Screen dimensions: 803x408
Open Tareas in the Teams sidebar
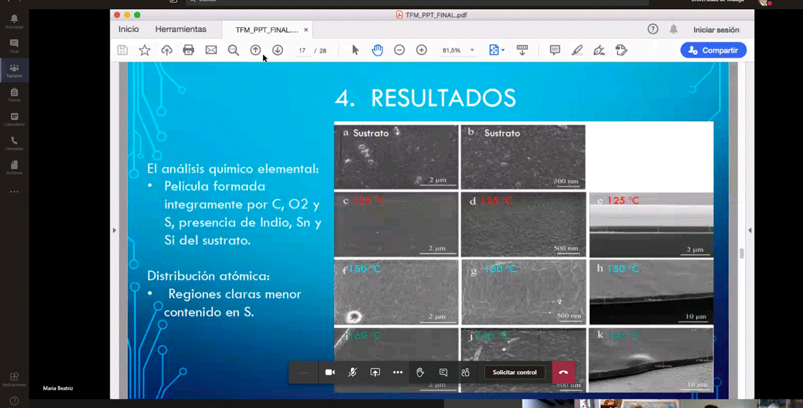click(14, 95)
